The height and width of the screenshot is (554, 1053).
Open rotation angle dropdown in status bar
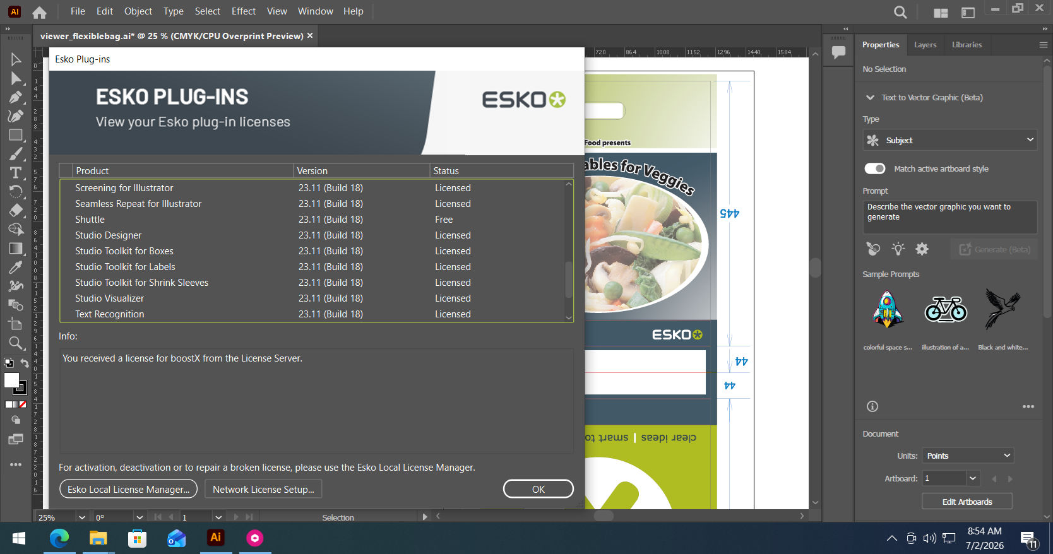139,517
